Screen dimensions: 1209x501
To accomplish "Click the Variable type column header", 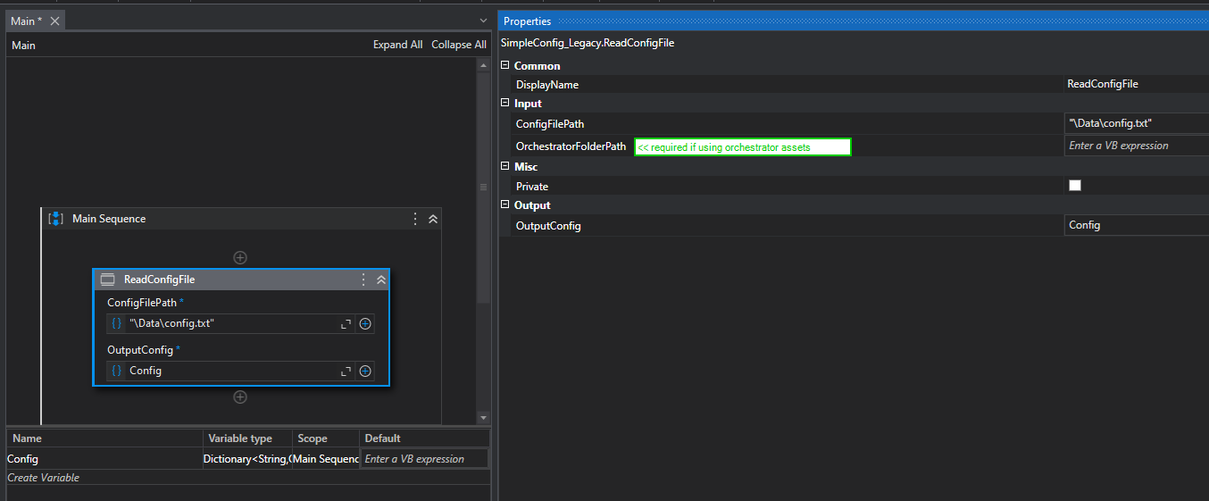I will pos(248,438).
